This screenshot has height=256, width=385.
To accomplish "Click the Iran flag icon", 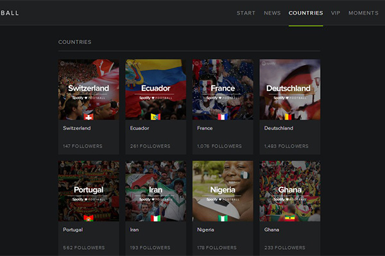I will point(155,218).
